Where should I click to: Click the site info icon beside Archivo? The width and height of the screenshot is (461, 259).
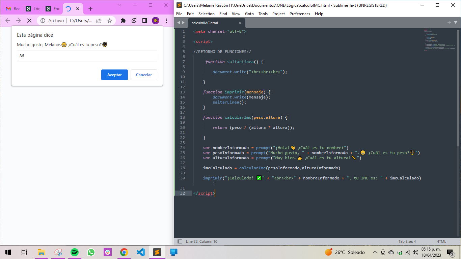pos(43,21)
